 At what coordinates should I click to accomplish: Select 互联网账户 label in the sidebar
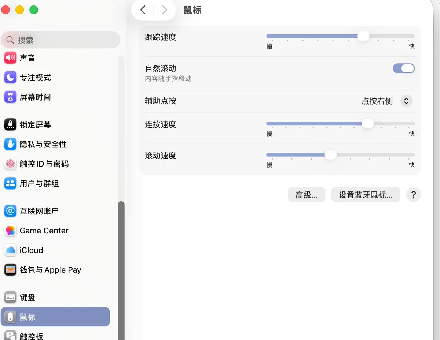point(39,211)
